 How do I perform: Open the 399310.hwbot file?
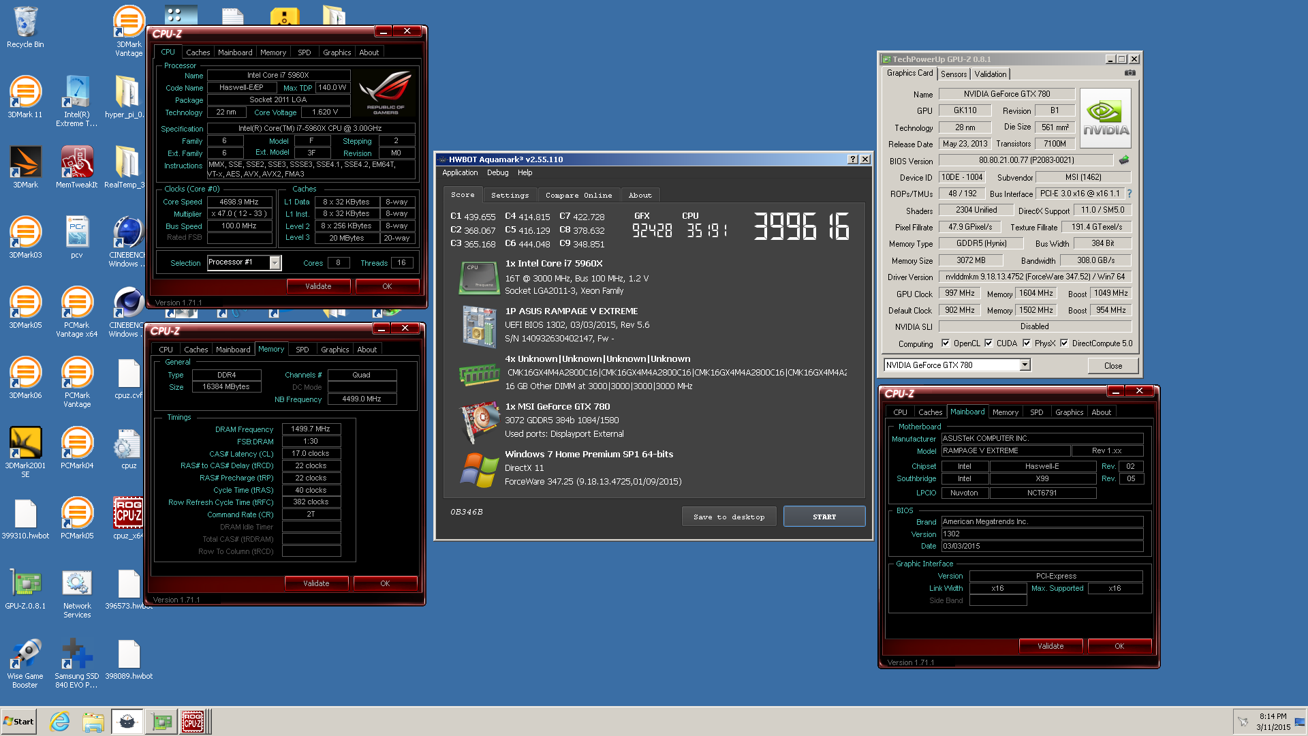click(x=25, y=519)
